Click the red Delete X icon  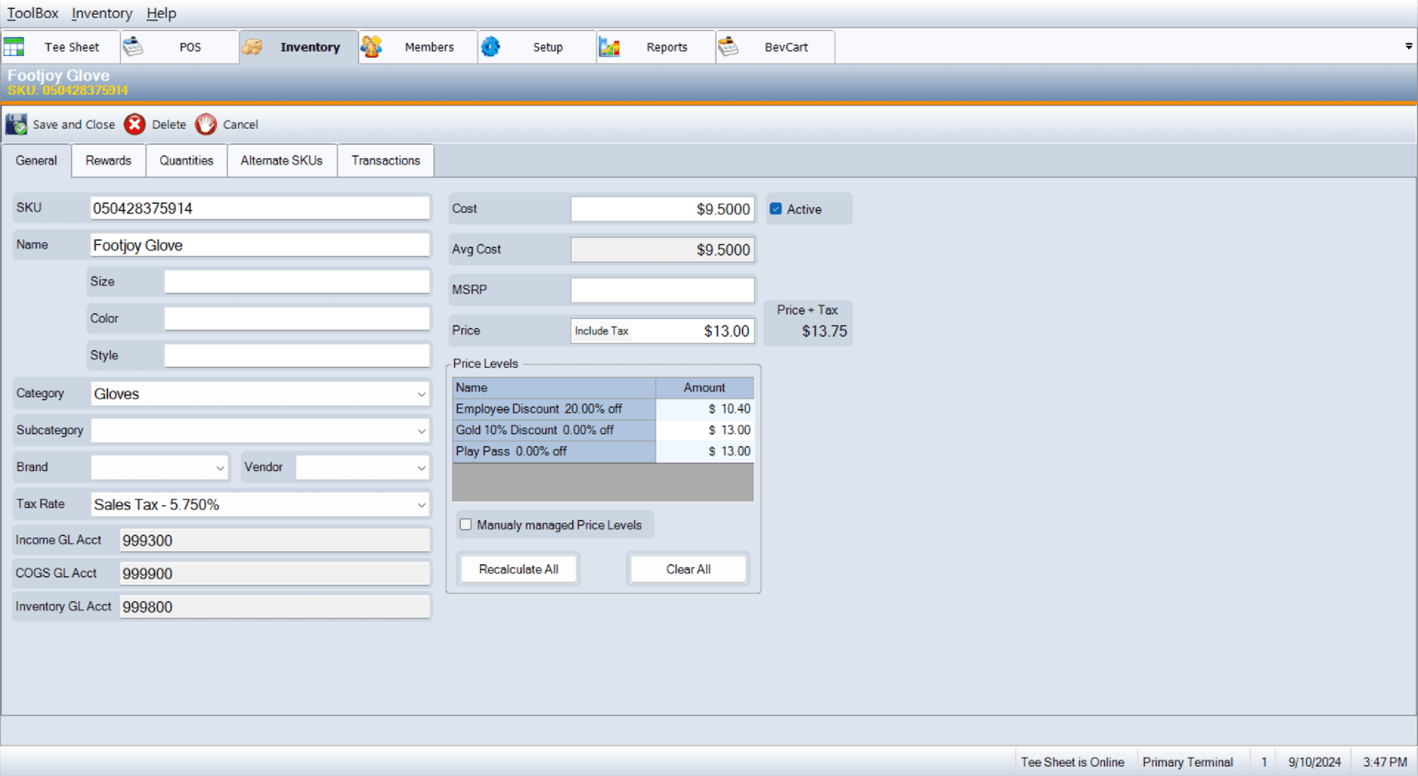pyautogui.click(x=134, y=125)
